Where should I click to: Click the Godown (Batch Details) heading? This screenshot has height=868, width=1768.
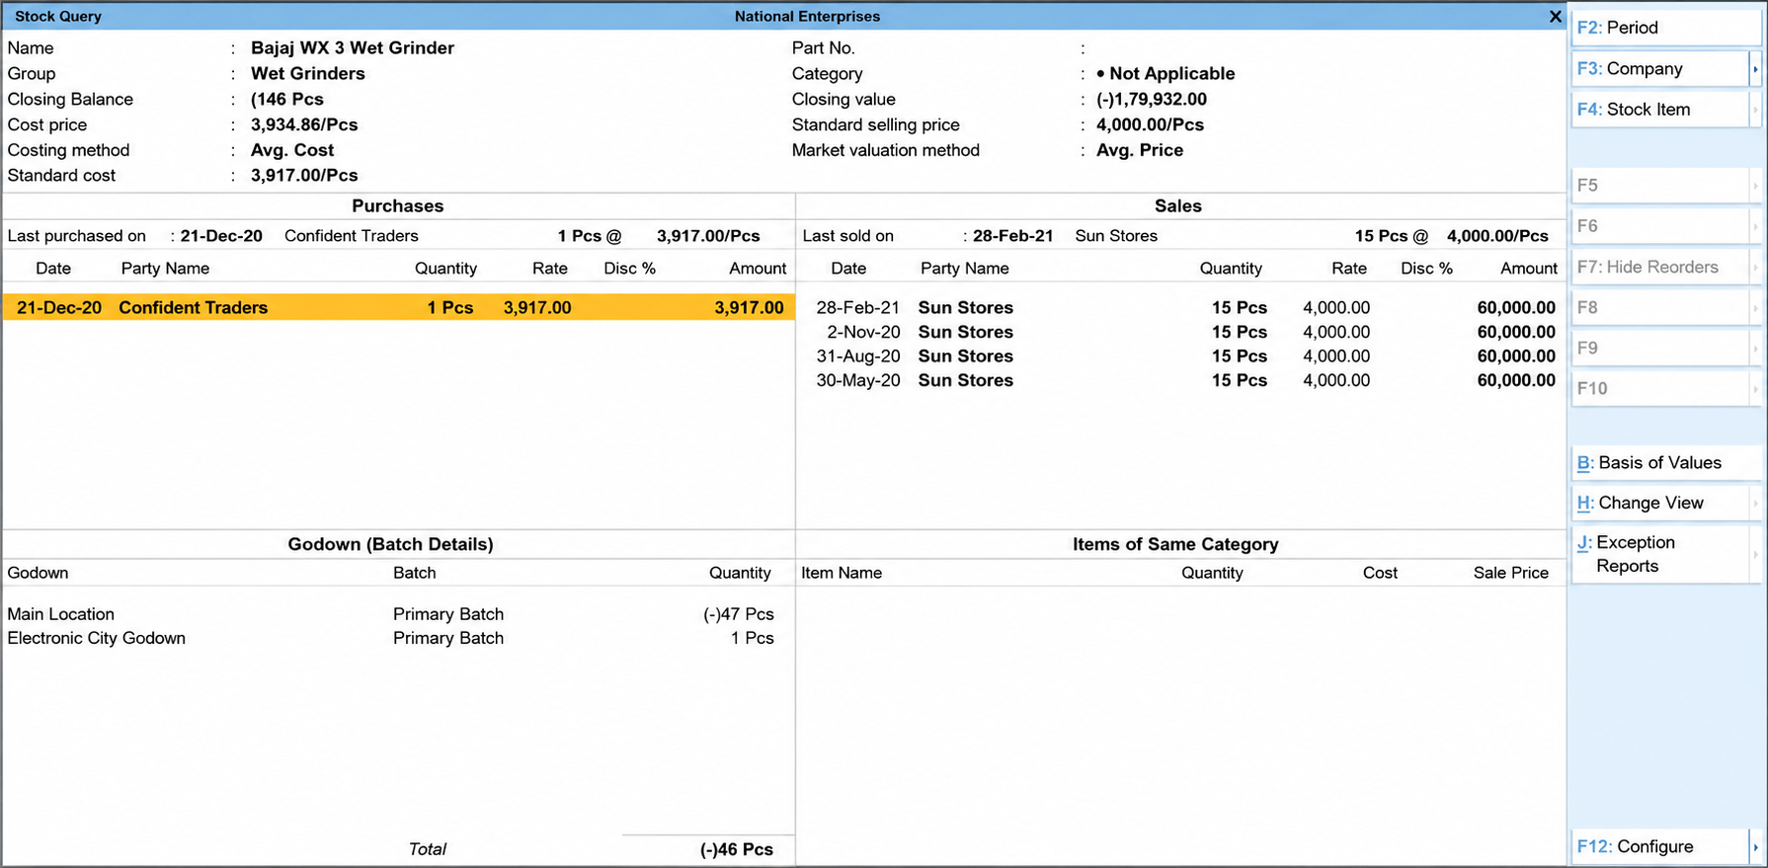(391, 544)
